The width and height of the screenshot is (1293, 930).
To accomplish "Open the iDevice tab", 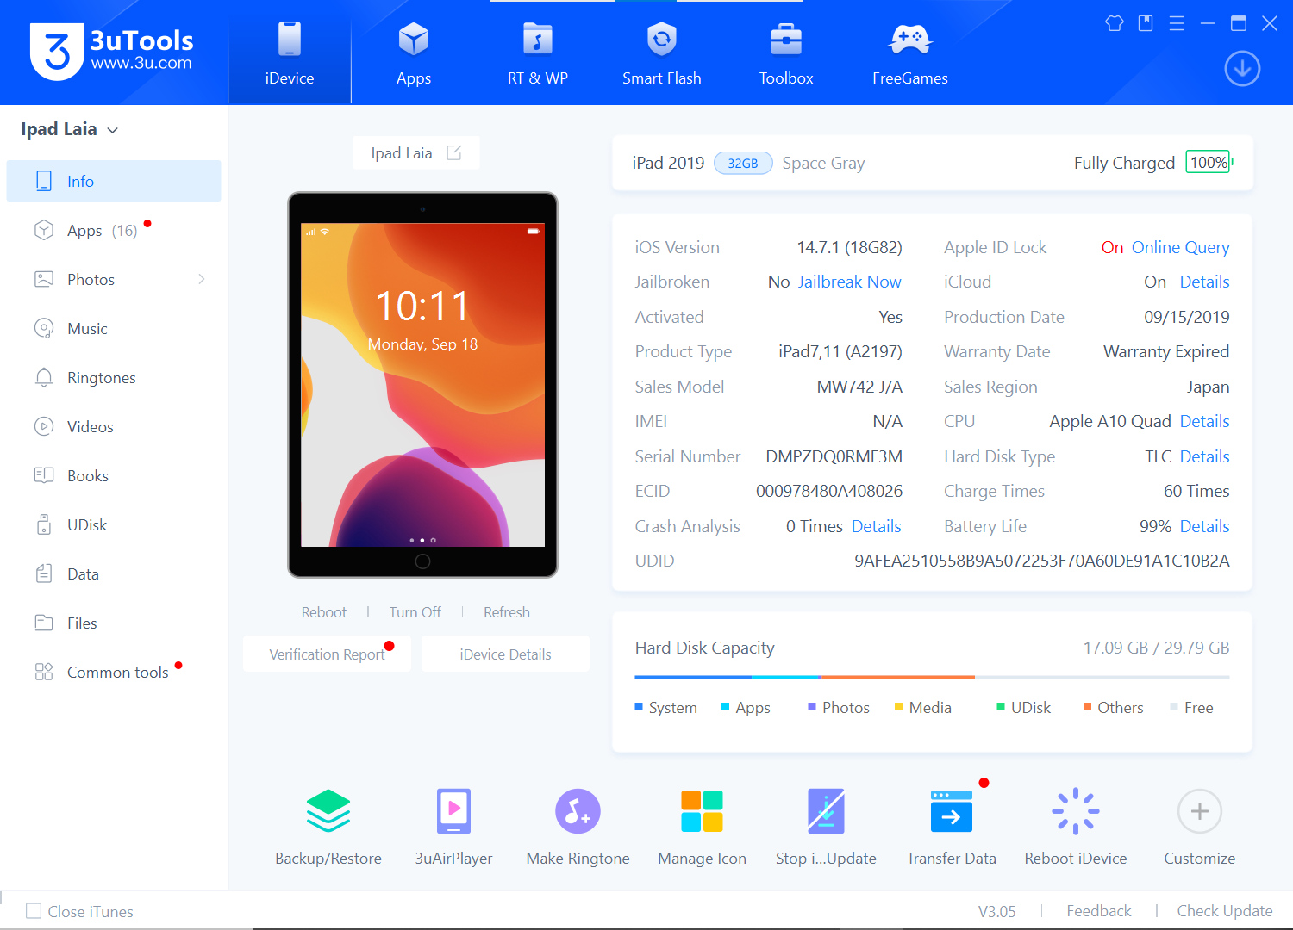I will tap(290, 53).
